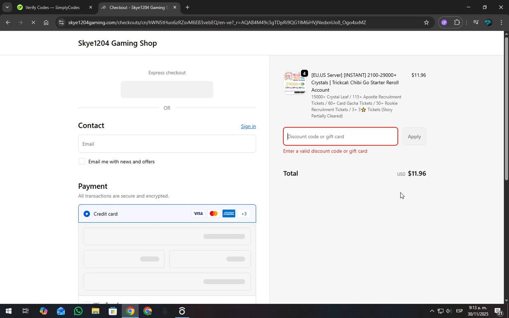Select the Credit card radio option
509x318 pixels.
(87, 214)
